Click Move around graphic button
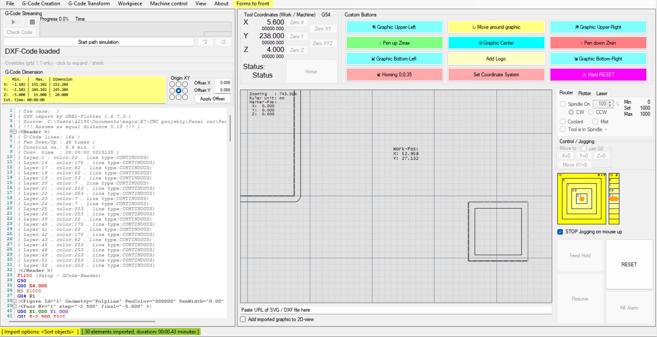Viewport: 657px width, 337px height. (x=496, y=27)
